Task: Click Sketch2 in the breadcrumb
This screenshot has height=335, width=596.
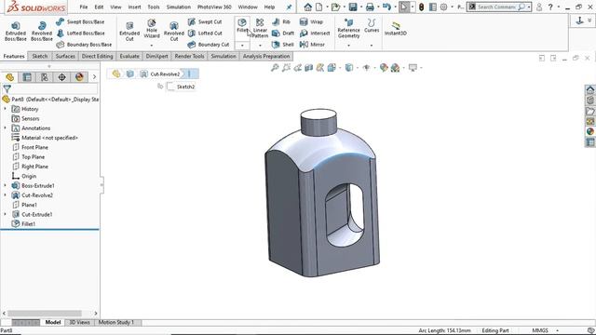Action: [x=182, y=87]
